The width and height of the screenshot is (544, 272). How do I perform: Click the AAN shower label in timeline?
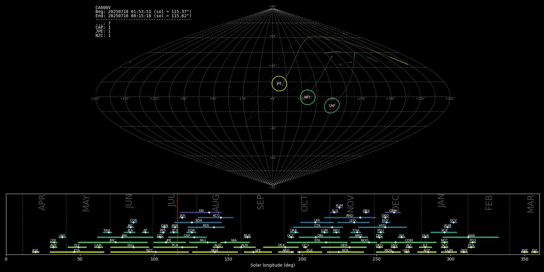coord(471,236)
